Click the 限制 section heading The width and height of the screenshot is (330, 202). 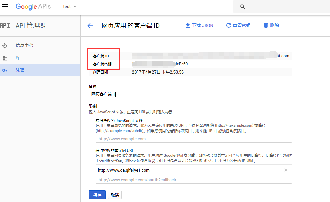click(x=93, y=106)
